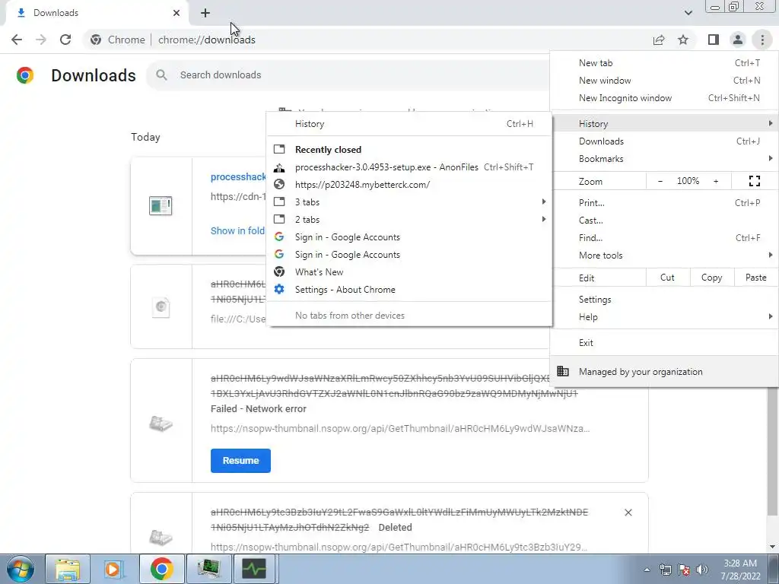Select New tab menu entry
The image size is (779, 584).
(663, 63)
